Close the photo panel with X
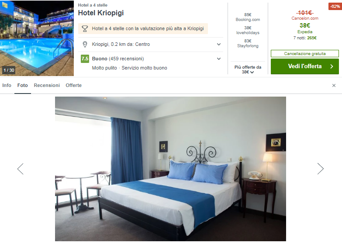 (x=334, y=86)
